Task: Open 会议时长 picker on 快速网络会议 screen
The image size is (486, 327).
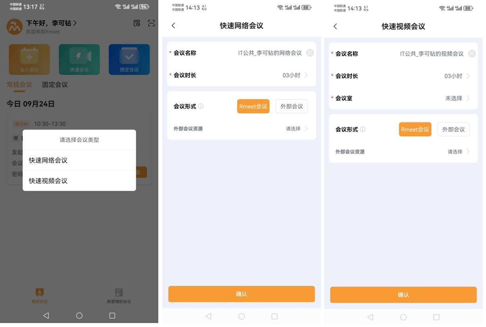Action: pos(294,75)
